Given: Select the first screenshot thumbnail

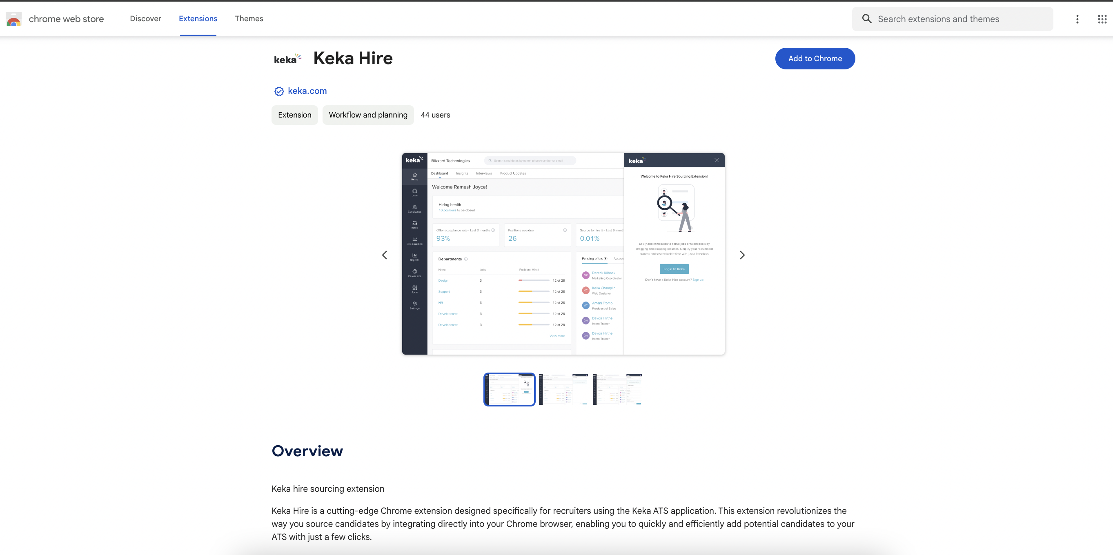Looking at the screenshot, I should click(x=509, y=389).
